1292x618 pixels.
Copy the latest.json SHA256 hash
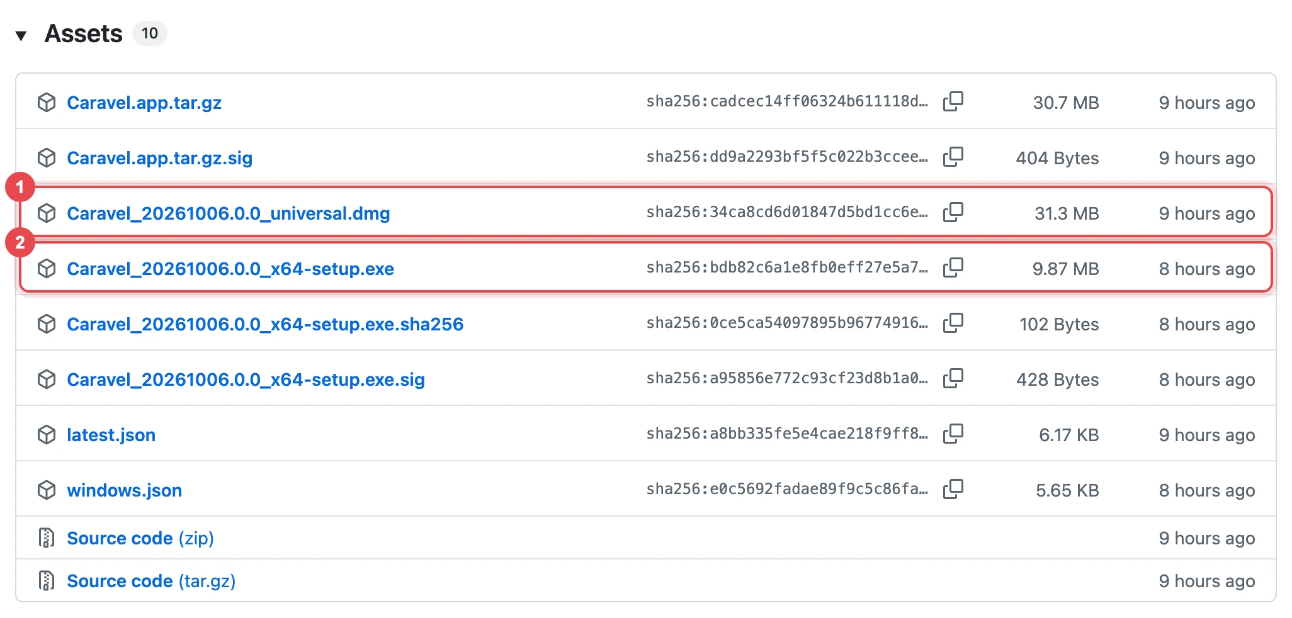[x=953, y=434]
